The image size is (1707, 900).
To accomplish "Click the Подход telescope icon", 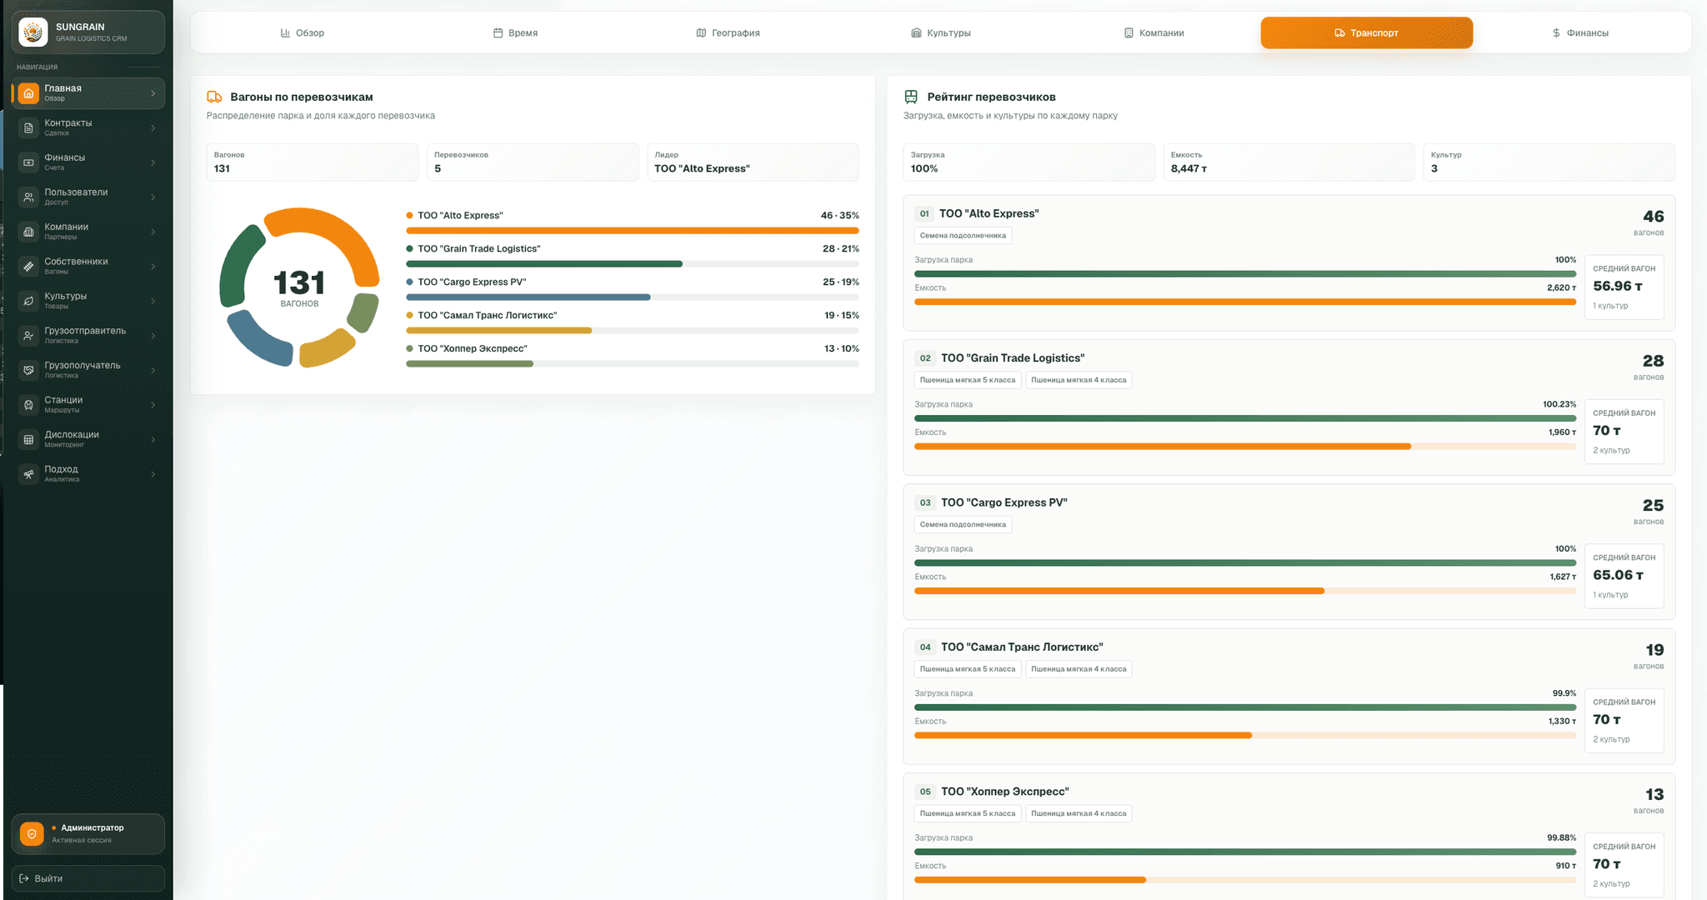I will 28,474.
